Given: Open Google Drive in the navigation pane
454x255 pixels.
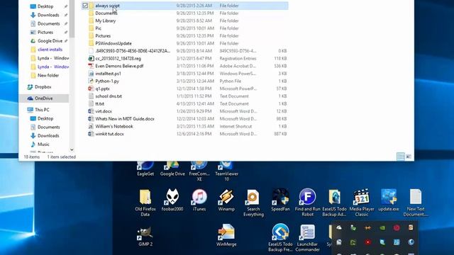Looking at the screenshot, I should [50, 41].
